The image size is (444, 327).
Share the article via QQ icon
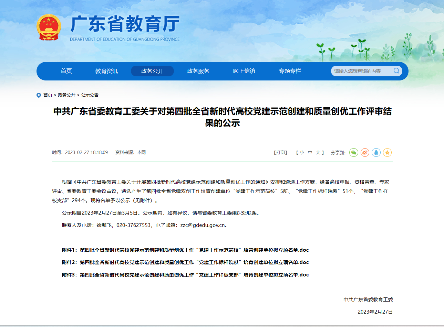(x=376, y=152)
